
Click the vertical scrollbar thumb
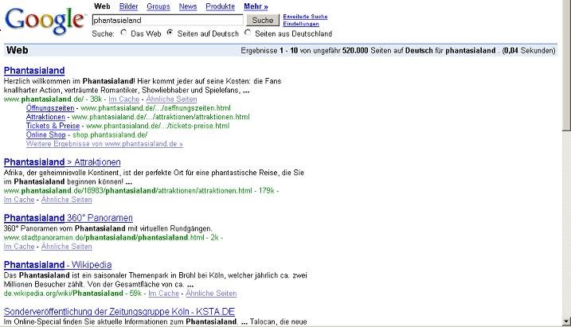pos(567,64)
